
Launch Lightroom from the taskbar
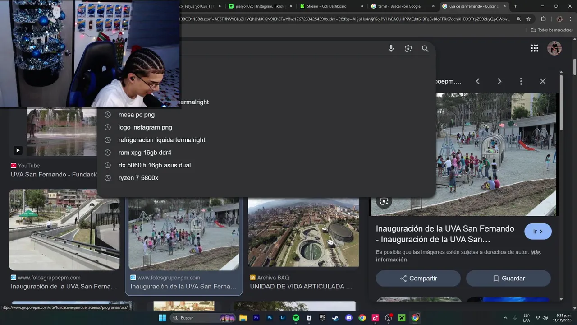pyautogui.click(x=283, y=318)
